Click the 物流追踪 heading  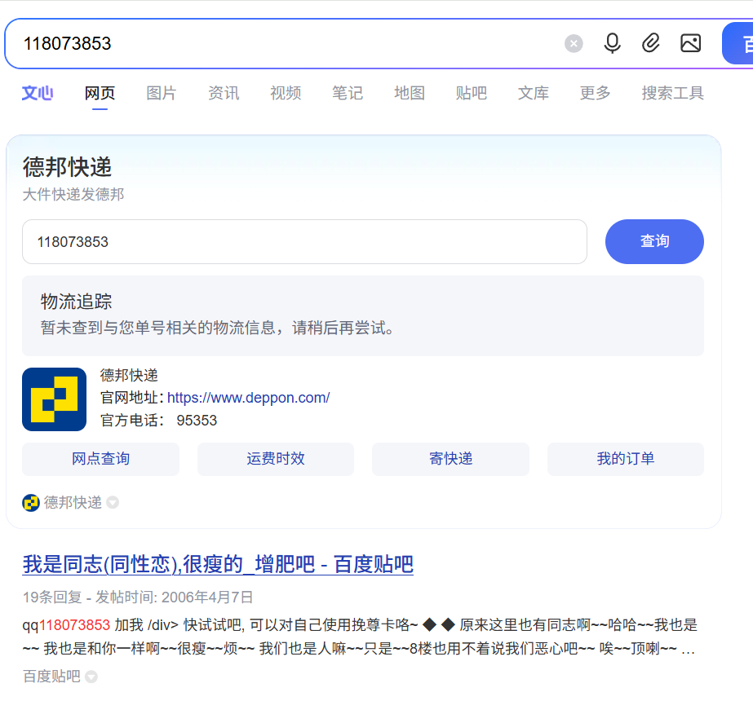(77, 302)
